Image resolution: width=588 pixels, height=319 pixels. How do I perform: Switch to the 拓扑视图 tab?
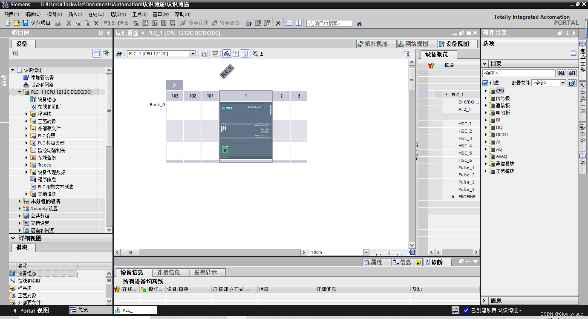(376, 44)
